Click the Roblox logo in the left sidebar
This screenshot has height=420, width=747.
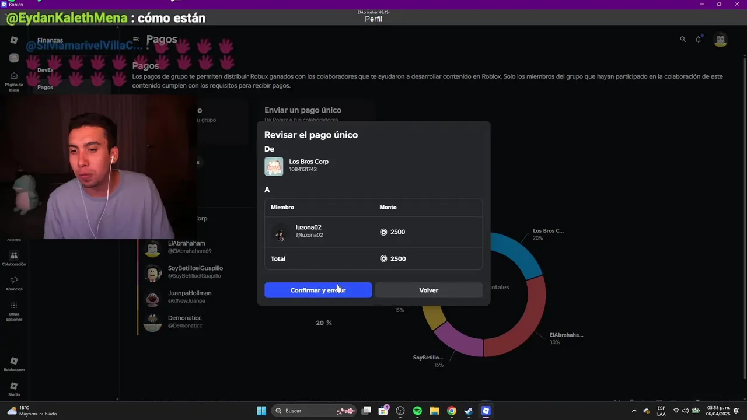(14, 40)
